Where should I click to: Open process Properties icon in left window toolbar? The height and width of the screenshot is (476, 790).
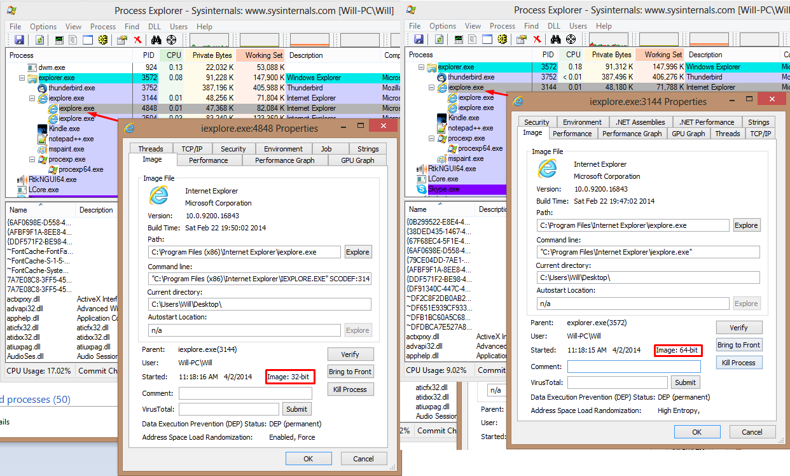pyautogui.click(x=122, y=40)
